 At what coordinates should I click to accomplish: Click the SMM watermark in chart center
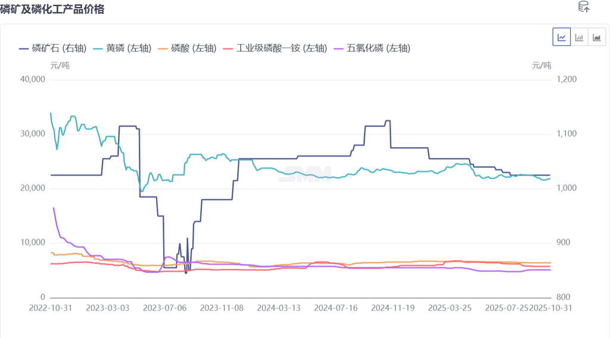[306, 175]
